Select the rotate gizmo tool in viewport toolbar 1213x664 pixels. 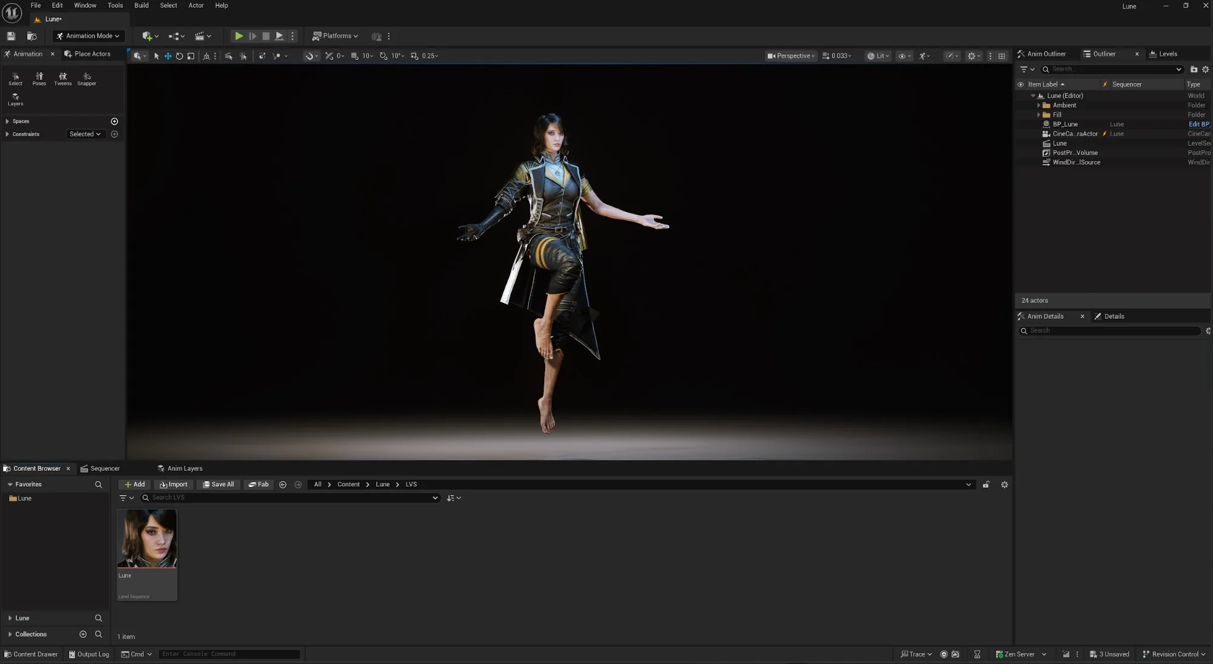(179, 56)
